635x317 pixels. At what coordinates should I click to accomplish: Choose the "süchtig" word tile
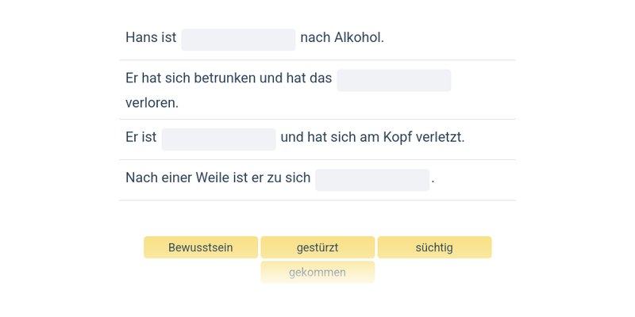pyautogui.click(x=434, y=247)
